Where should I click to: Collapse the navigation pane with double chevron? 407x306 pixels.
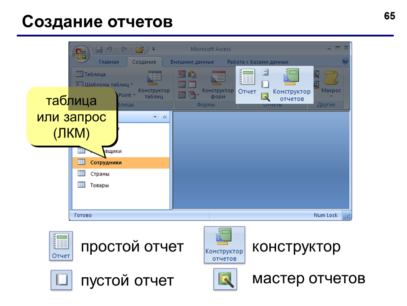click(165, 117)
